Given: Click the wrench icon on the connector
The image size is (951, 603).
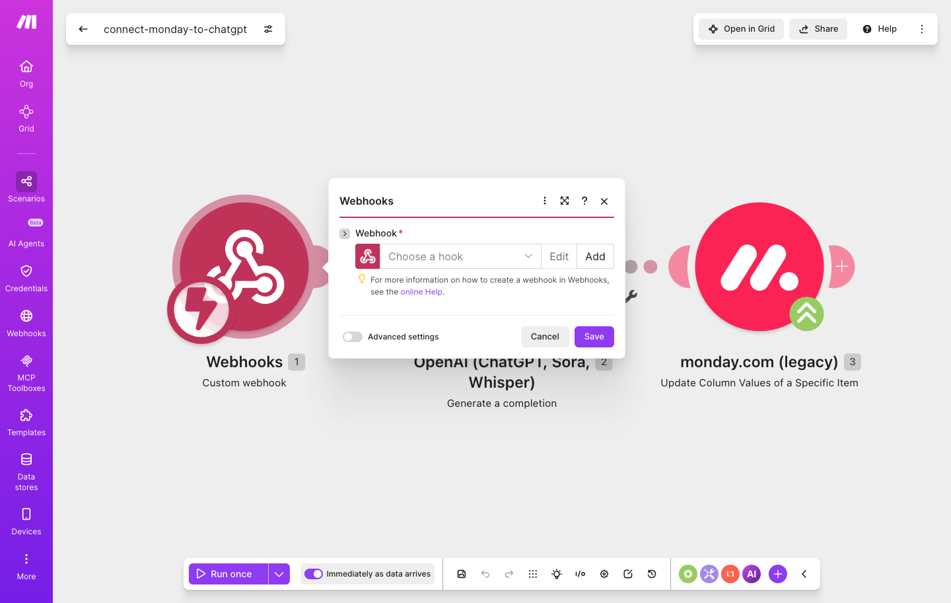Looking at the screenshot, I should click(631, 296).
